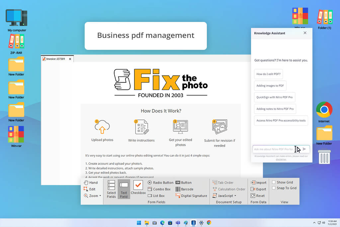This screenshot has width=340, height=227.
Task: Choose "QuickSign with Nitro PDF Pro" suggestion
Action: (275, 97)
